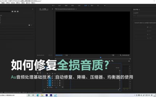Switch to the 效果 workspace tab
Image resolution: width=156 pixels, height=97 pixels.
pos(79,6)
